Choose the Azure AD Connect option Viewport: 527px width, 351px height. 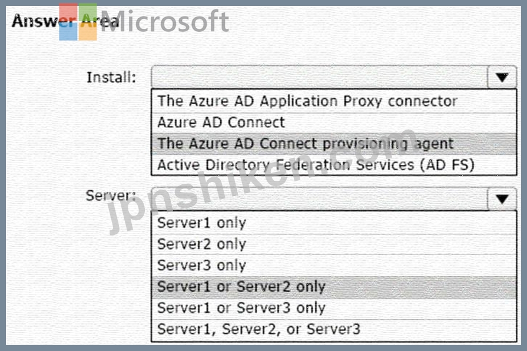coord(334,122)
